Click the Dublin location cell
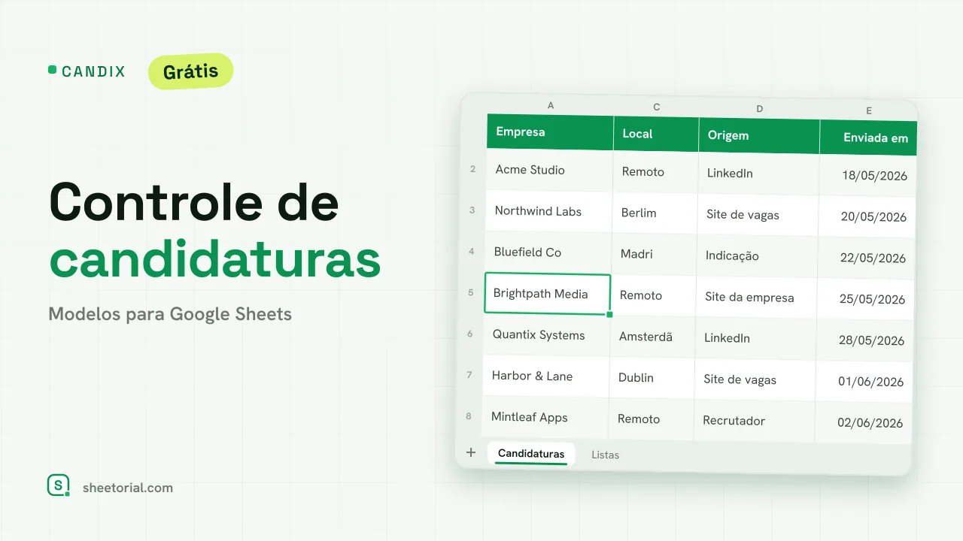Screen dimensions: 963x541 pos(652,378)
